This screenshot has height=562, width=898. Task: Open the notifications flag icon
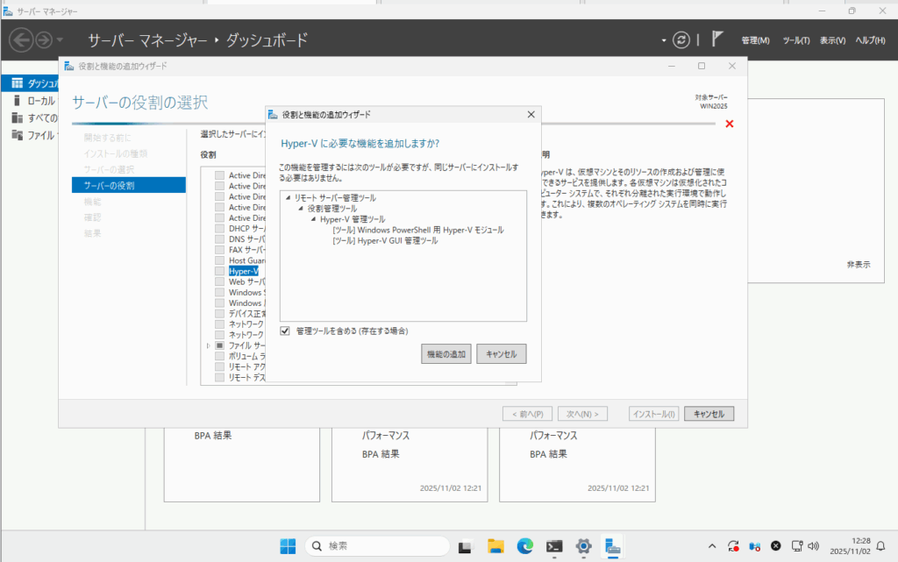coord(716,40)
